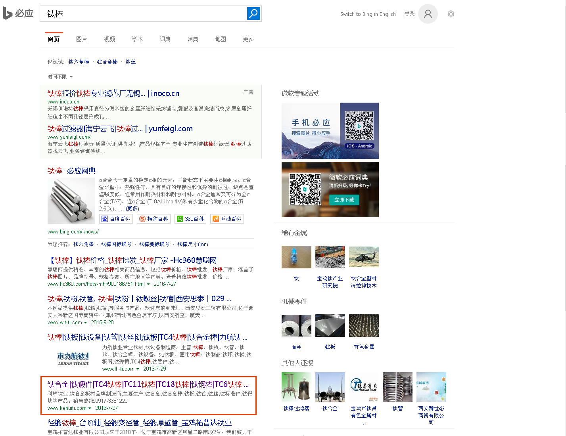Open the fighter jet 钛合金 thumbnail

330,387
